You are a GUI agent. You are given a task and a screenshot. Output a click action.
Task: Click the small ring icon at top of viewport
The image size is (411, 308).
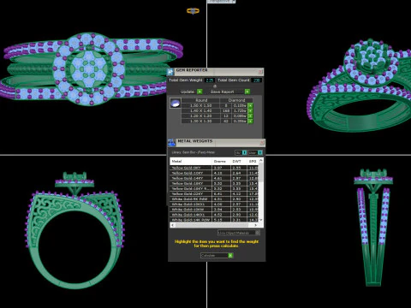point(193,11)
